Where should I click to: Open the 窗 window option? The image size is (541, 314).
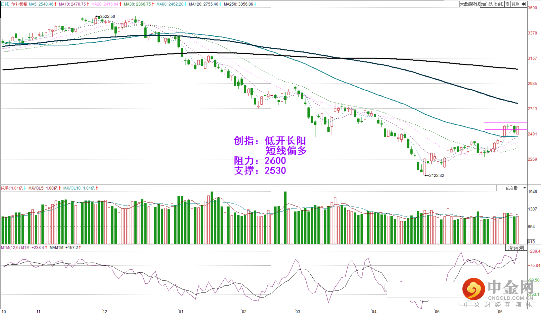(507, 4)
